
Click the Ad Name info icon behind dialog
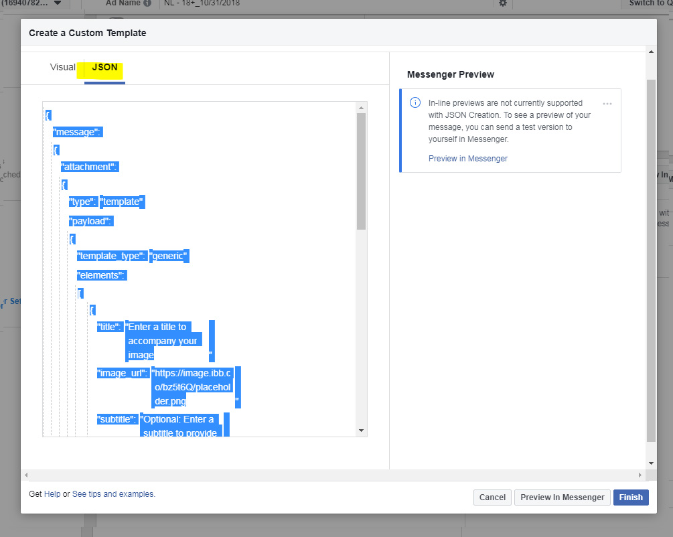147,3
